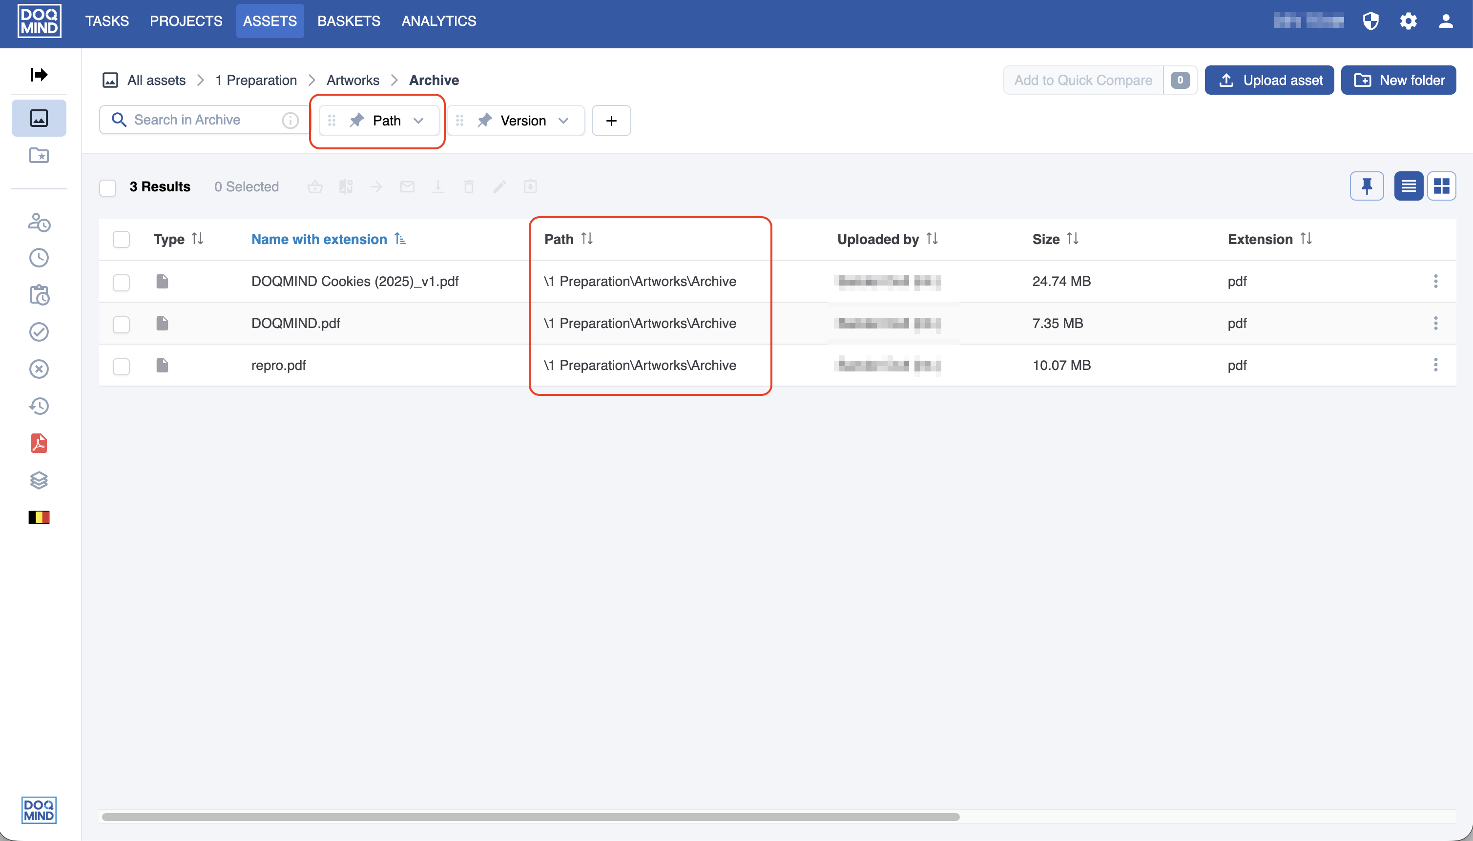Image resolution: width=1473 pixels, height=841 pixels.
Task: Go to the PROJECTS tab
Action: pos(186,21)
